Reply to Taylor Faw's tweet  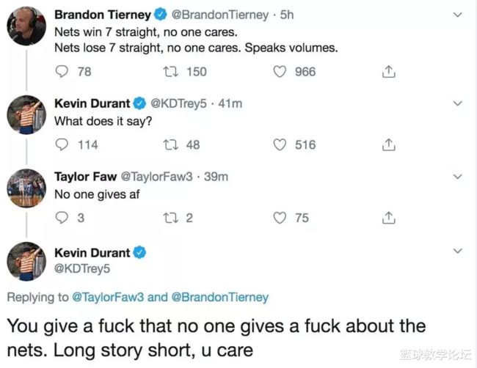point(62,218)
